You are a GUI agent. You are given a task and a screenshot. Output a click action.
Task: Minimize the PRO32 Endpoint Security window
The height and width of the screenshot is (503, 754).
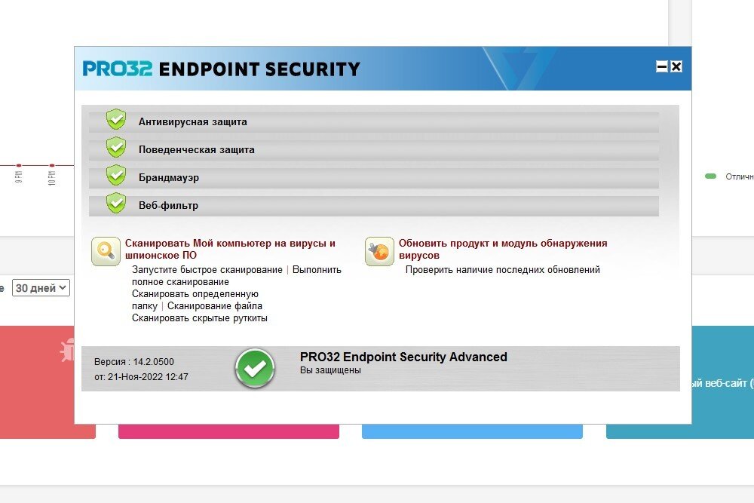pyautogui.click(x=662, y=67)
